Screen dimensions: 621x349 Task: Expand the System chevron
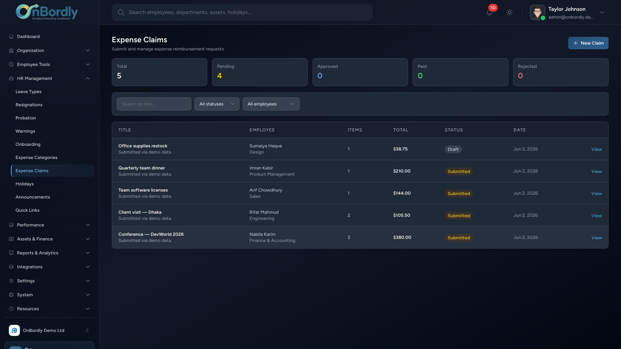click(88, 295)
